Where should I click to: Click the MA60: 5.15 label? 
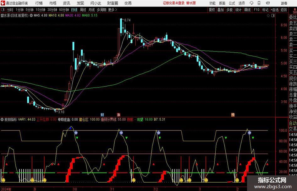pyautogui.click(x=90, y=15)
